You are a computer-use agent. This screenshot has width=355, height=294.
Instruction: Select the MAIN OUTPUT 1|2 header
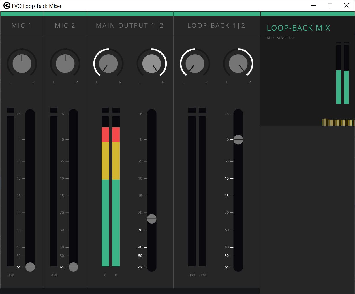[x=130, y=26]
